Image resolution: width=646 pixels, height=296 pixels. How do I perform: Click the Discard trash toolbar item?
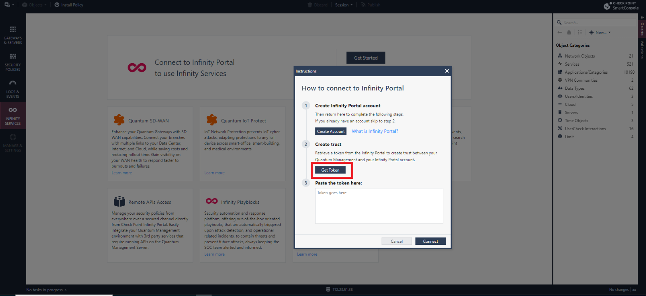click(317, 5)
